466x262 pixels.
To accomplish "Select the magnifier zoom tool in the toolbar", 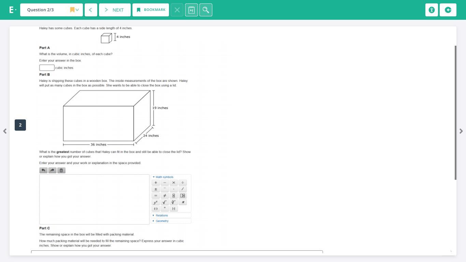I will [x=206, y=10].
